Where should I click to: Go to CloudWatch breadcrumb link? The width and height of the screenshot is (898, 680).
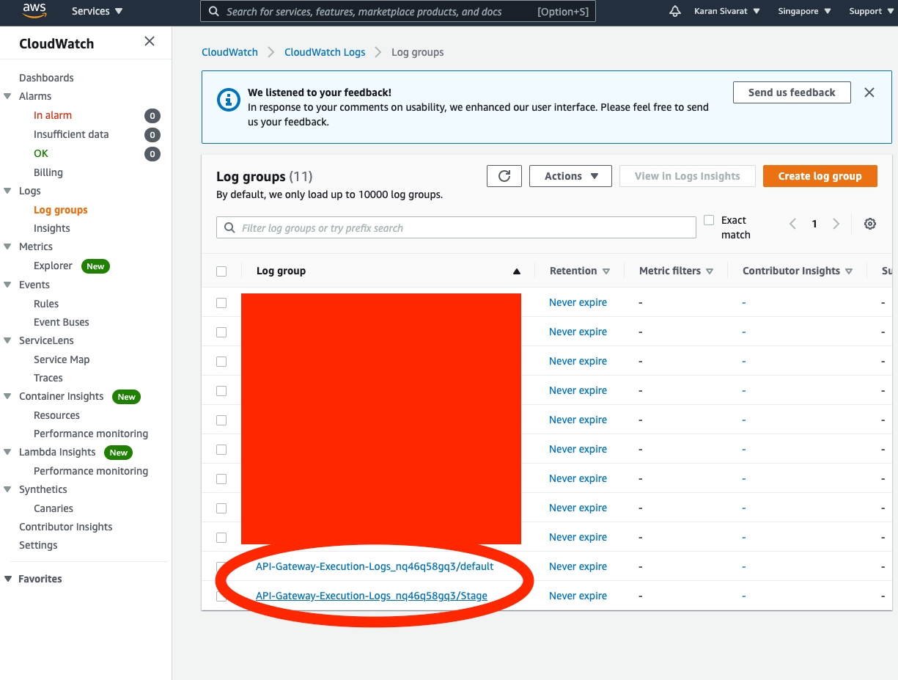[230, 52]
